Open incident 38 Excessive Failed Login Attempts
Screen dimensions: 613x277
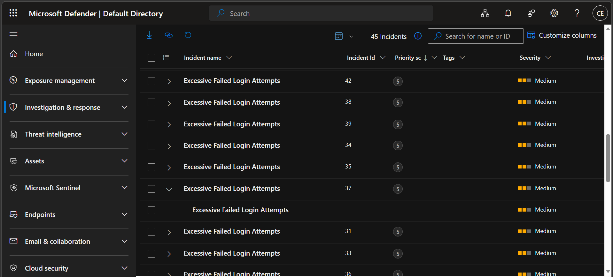232,102
